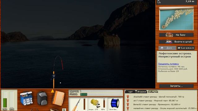Click the car icon on Багажник tab
Screen dimensions: 198x111
click(179, 48)
